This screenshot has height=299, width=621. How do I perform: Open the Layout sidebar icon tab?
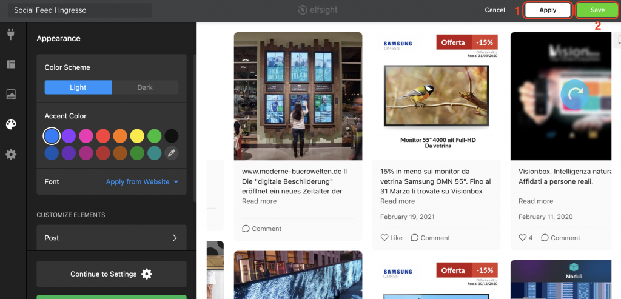[x=11, y=64]
